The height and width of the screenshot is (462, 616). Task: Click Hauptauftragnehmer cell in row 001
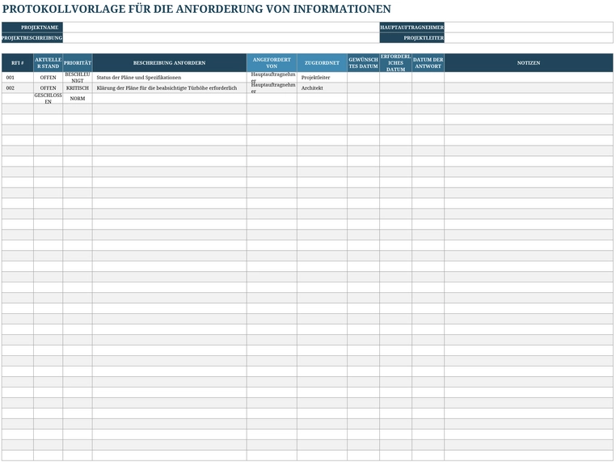click(272, 78)
